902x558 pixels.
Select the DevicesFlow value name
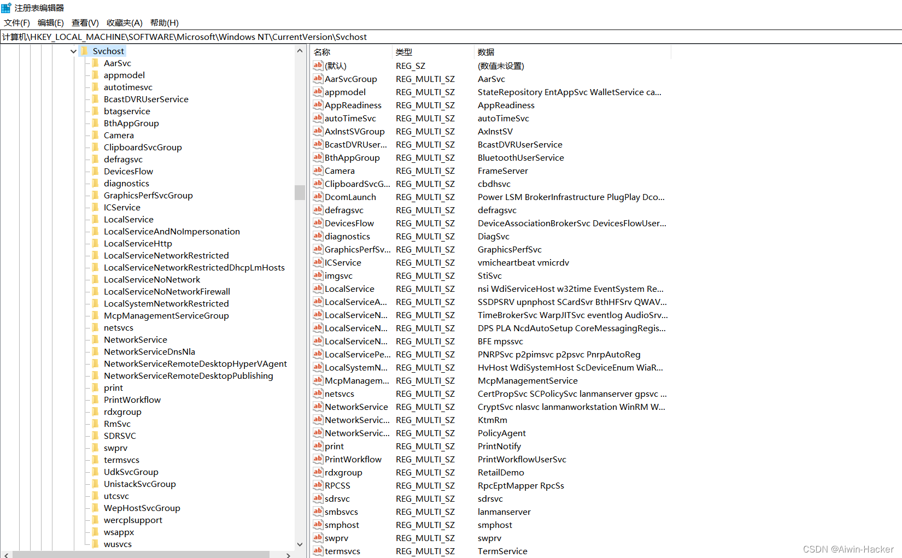click(x=349, y=223)
